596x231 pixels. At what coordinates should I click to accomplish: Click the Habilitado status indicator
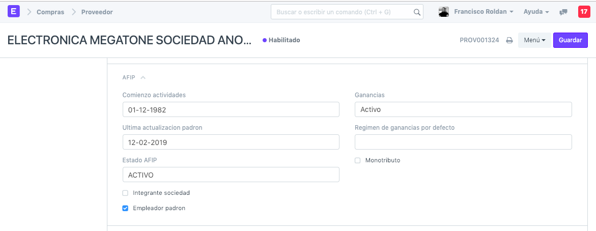pyautogui.click(x=281, y=40)
